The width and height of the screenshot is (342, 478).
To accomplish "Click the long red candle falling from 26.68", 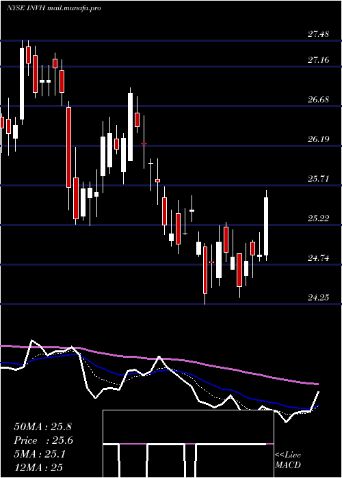I will [68, 147].
